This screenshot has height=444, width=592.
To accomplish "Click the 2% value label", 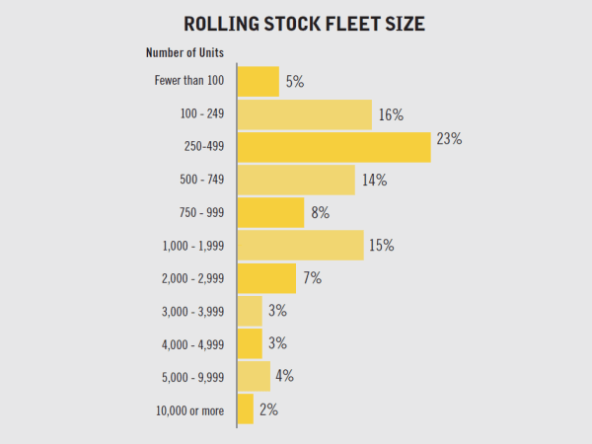I will pos(268,409).
